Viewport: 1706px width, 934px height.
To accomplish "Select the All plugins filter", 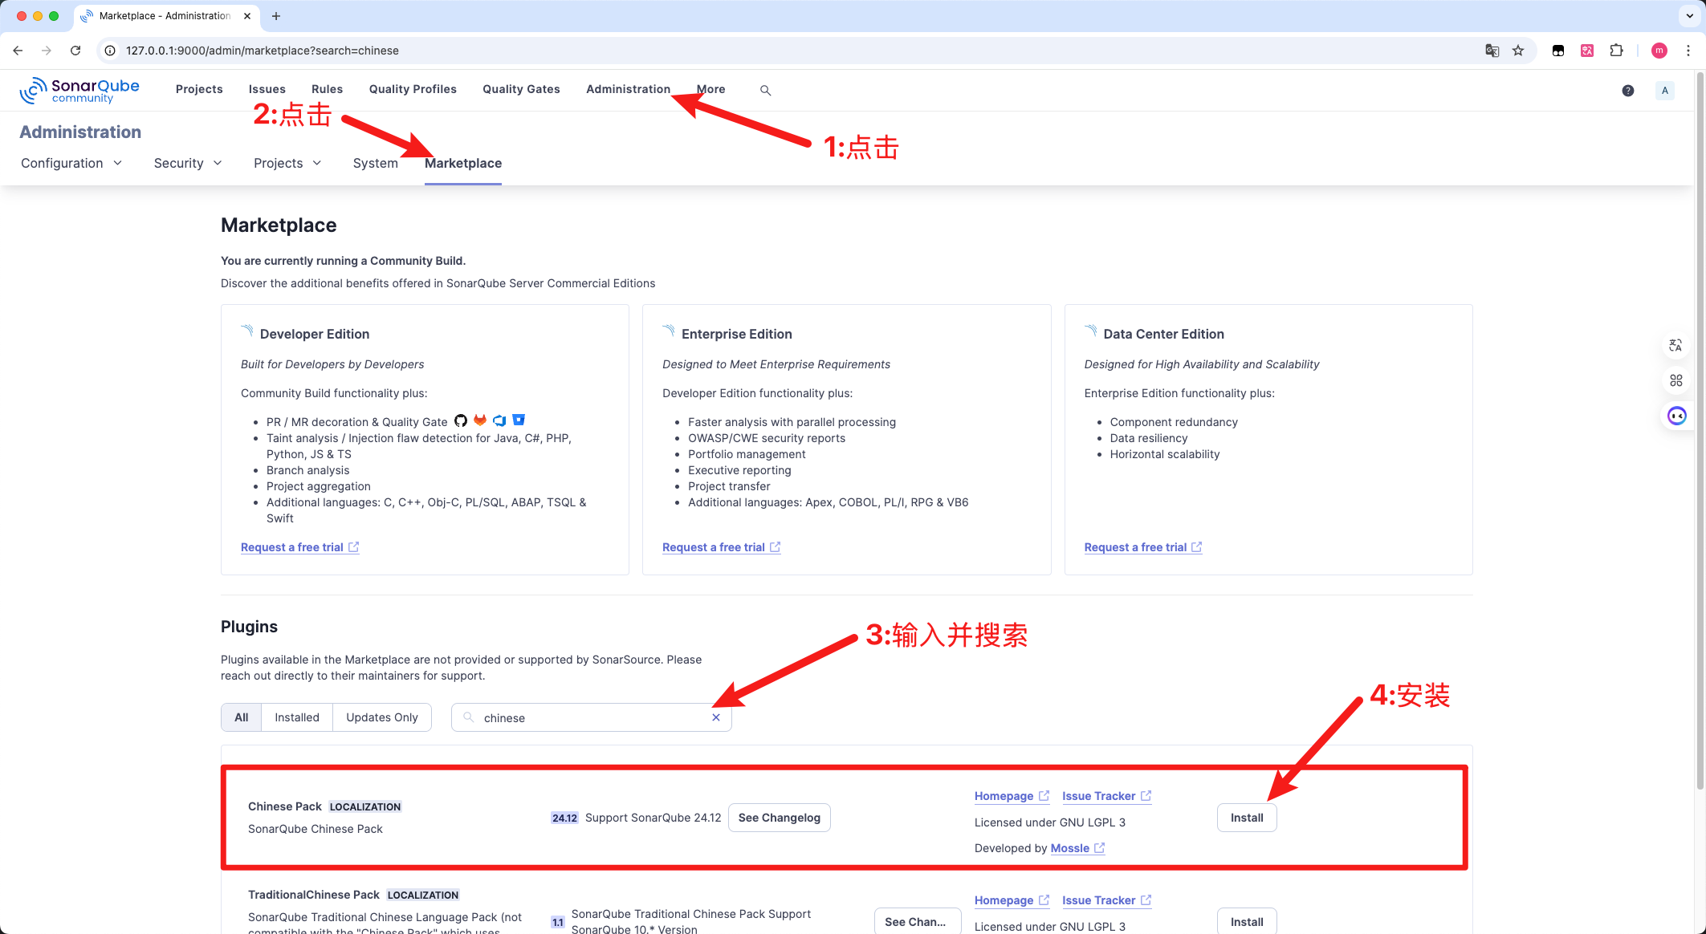I will (x=241, y=717).
